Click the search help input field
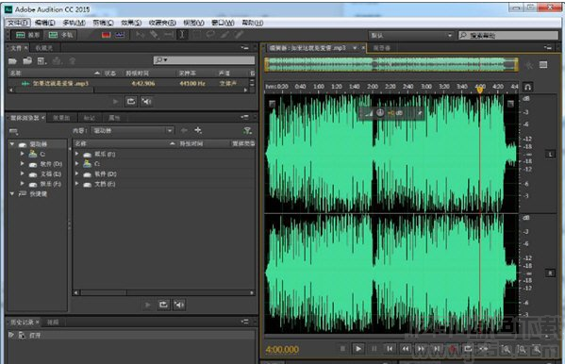 508,35
